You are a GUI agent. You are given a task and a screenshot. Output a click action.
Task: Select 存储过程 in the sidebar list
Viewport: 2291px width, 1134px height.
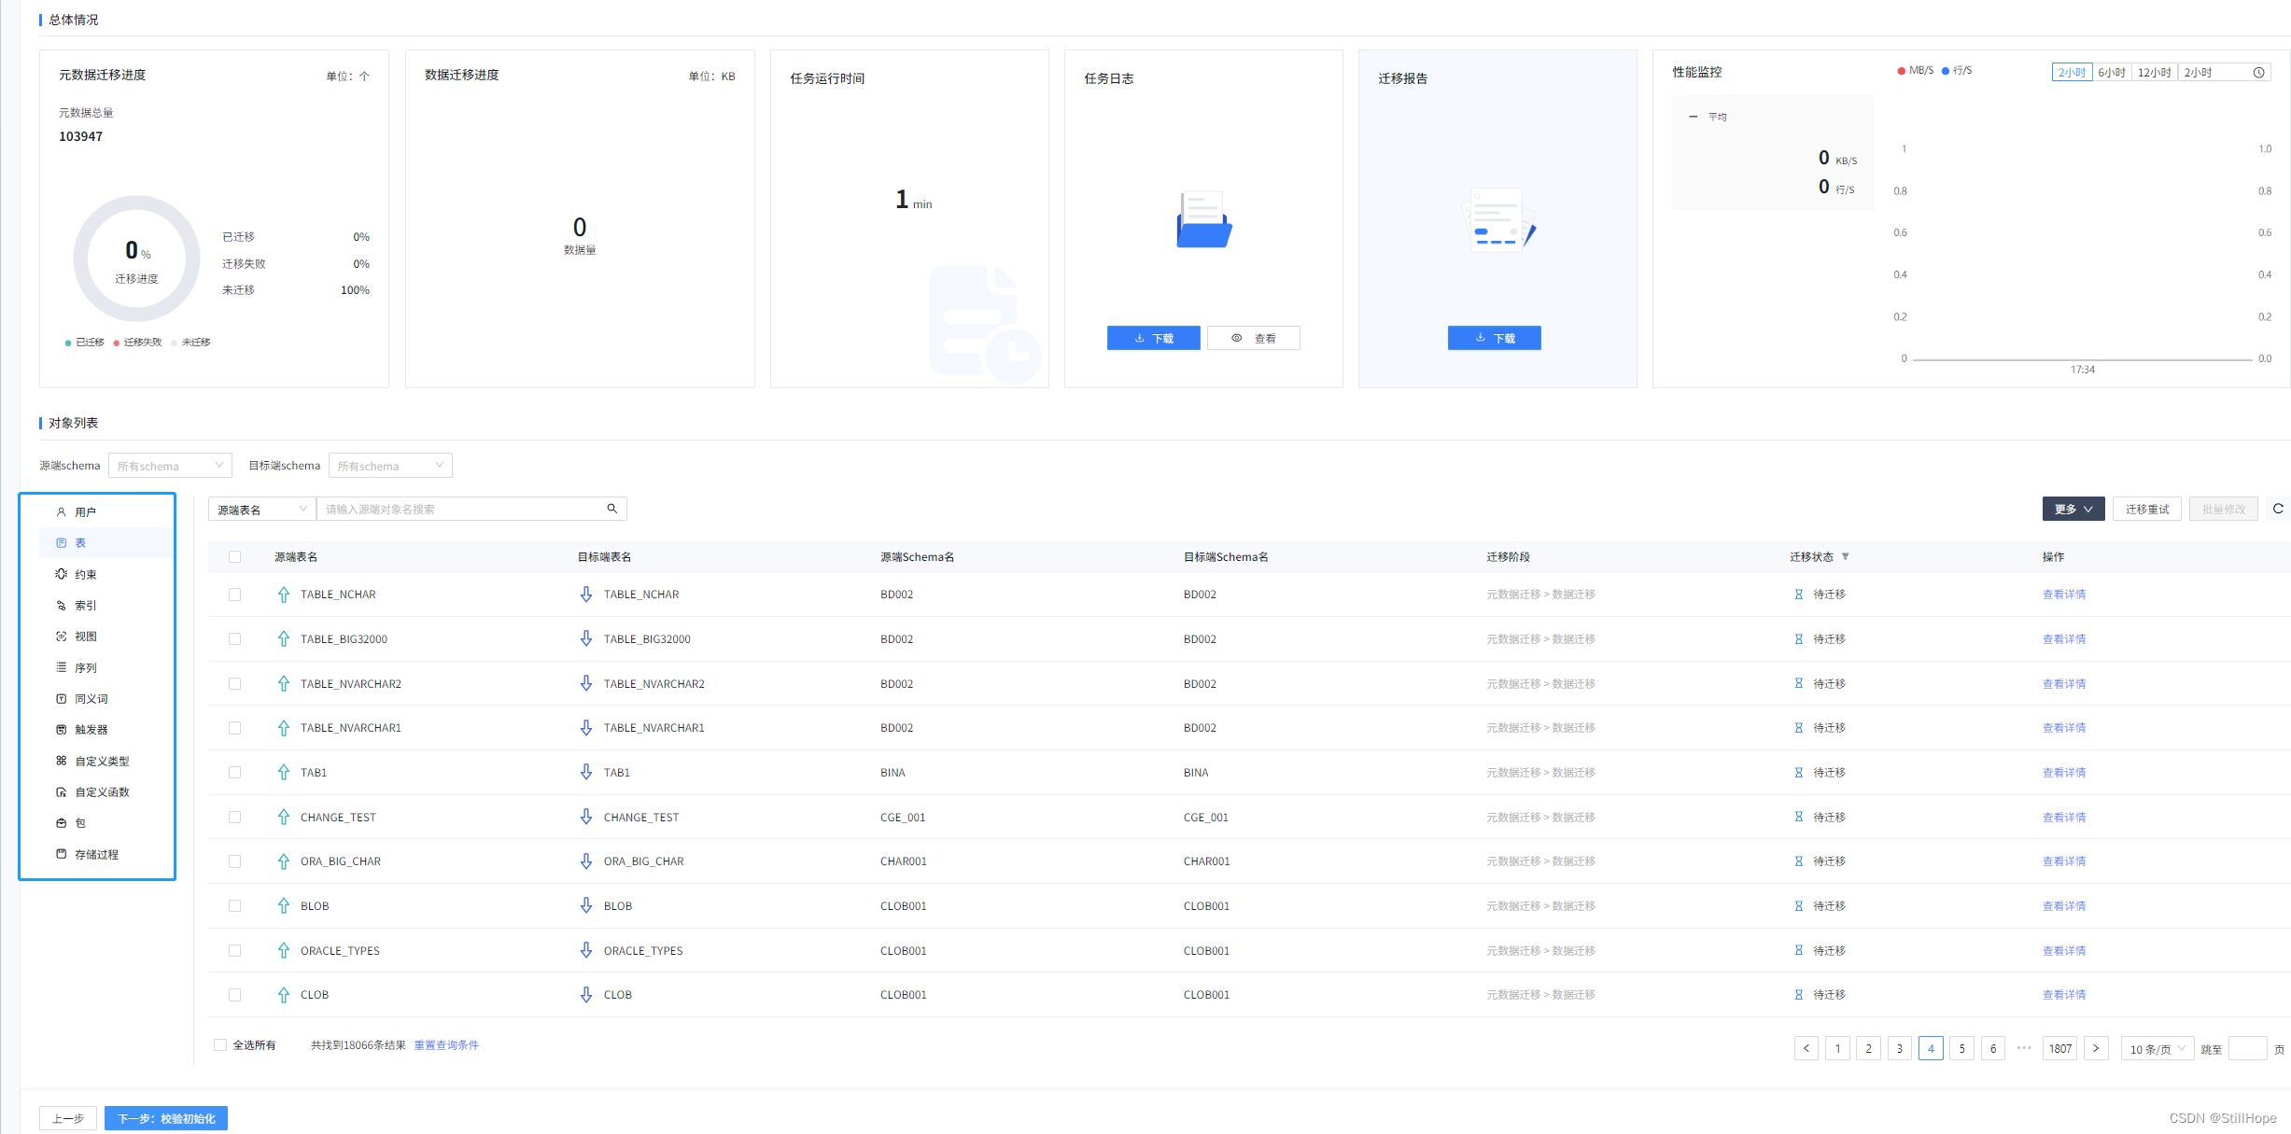pyautogui.click(x=96, y=855)
